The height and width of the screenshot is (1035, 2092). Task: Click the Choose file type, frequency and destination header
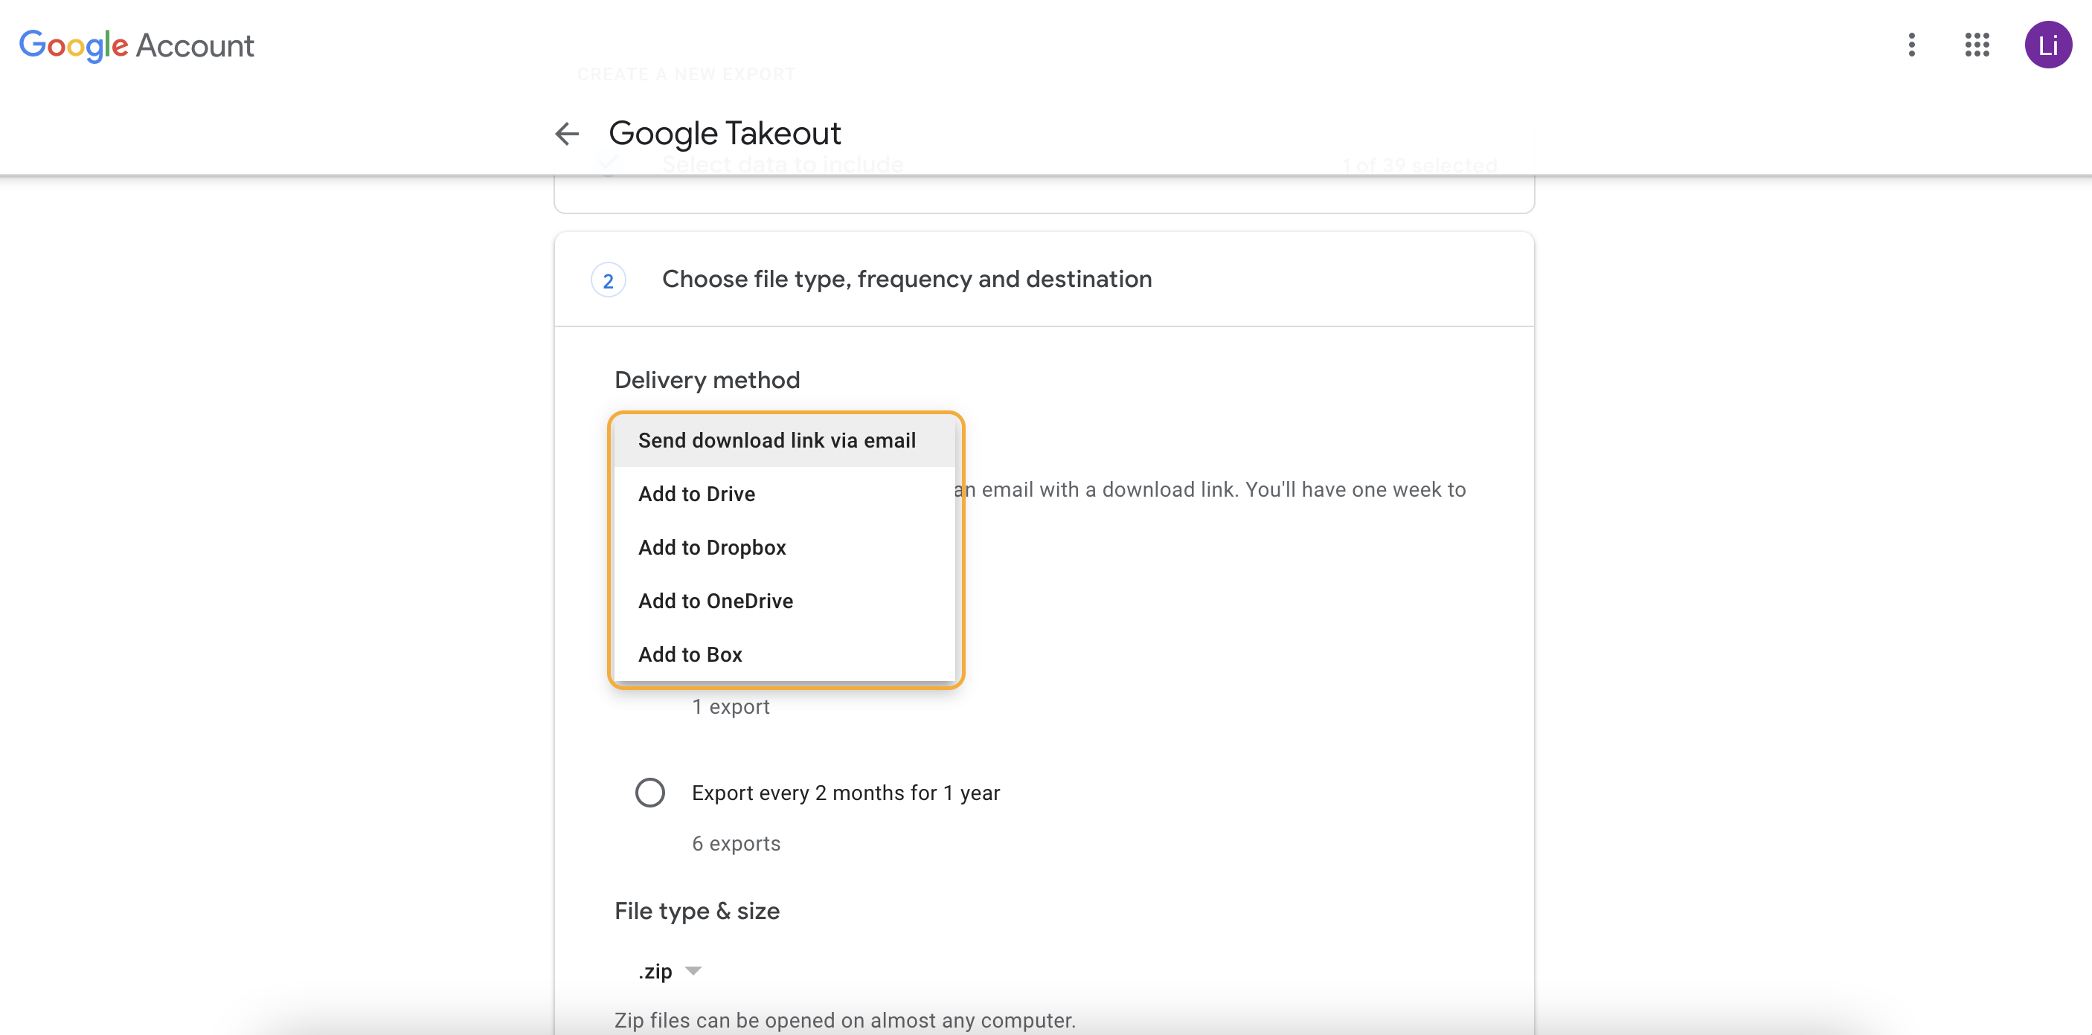click(x=906, y=280)
